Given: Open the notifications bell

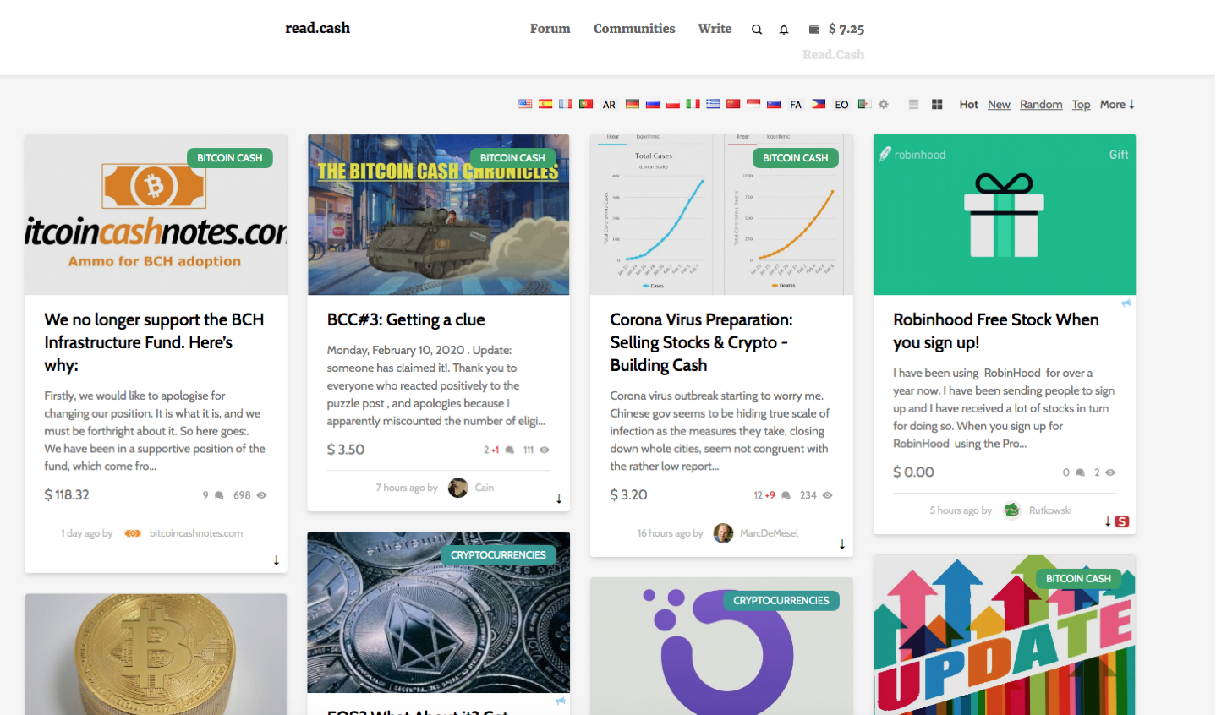Looking at the screenshot, I should 784,30.
